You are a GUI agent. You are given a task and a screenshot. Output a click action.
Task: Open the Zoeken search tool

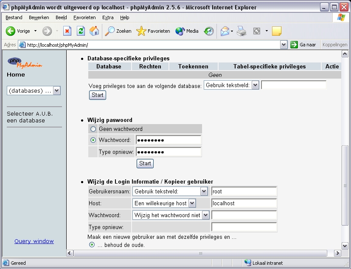[x=118, y=31]
